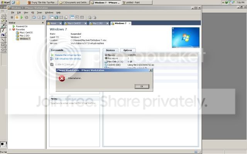247x154 pixels.
Task: Click the Full Screen toolbar icon
Action: (61, 17)
